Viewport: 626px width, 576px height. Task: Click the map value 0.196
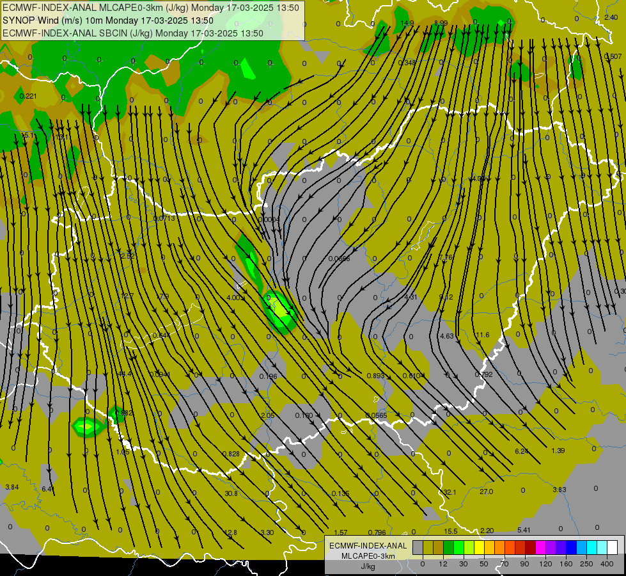269,376
